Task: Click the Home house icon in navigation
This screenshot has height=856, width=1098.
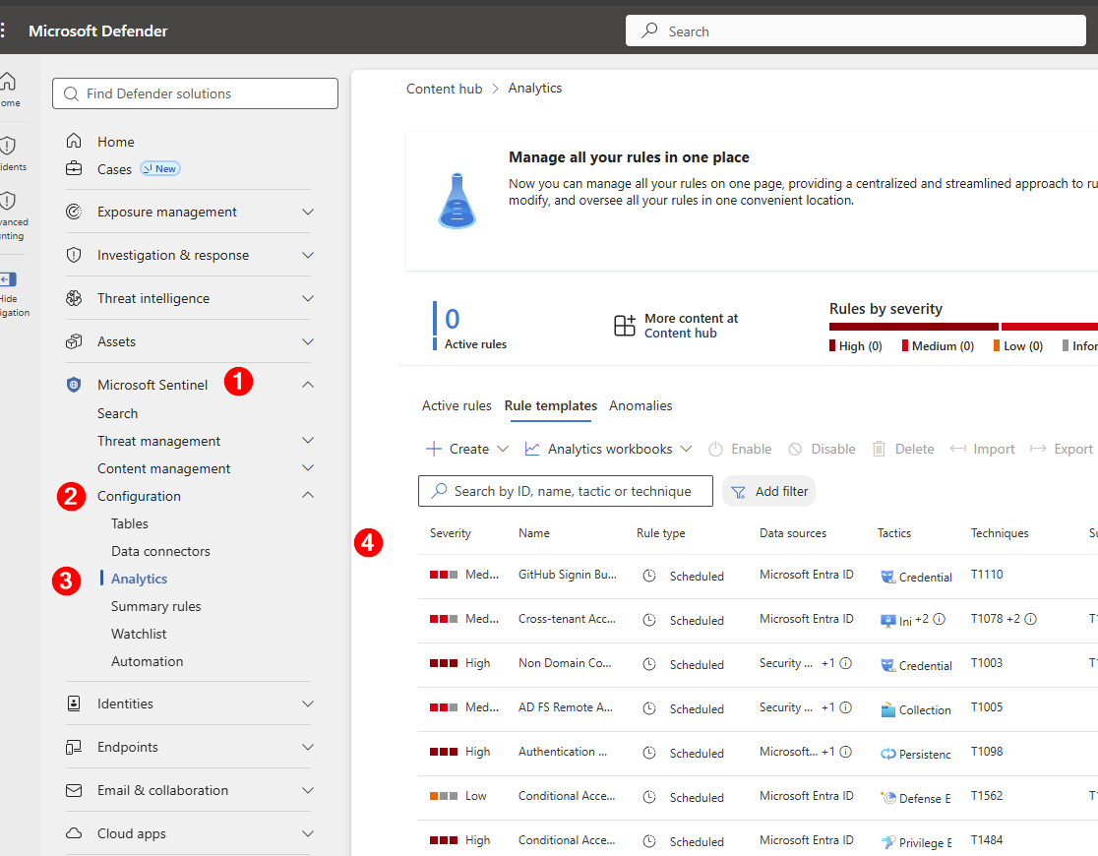Action: pyautogui.click(x=74, y=142)
